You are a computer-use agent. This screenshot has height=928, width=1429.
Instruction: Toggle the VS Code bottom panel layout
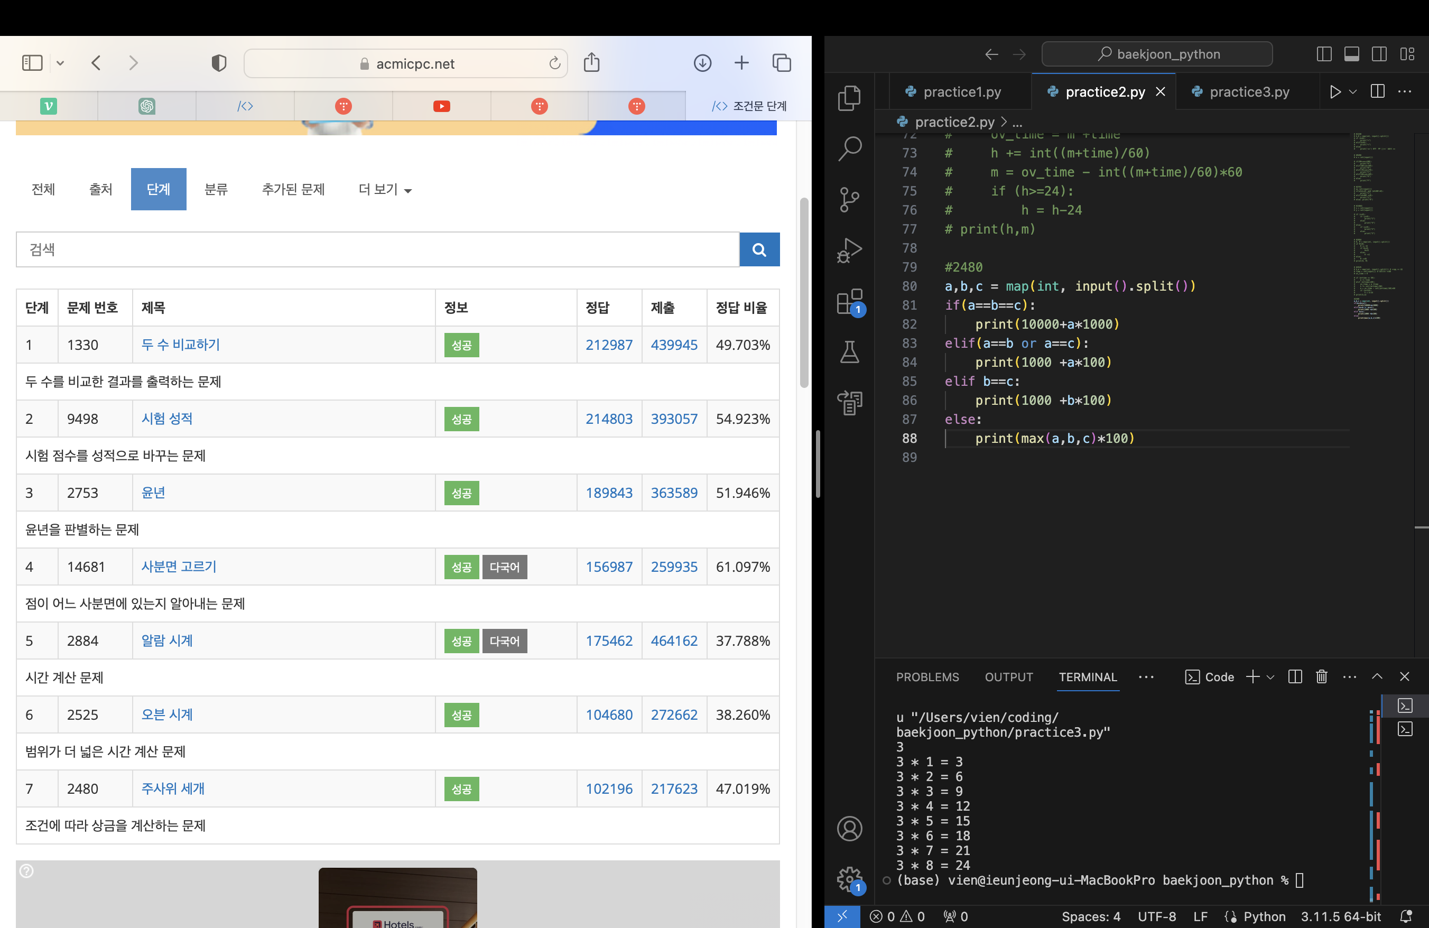[1351, 54]
